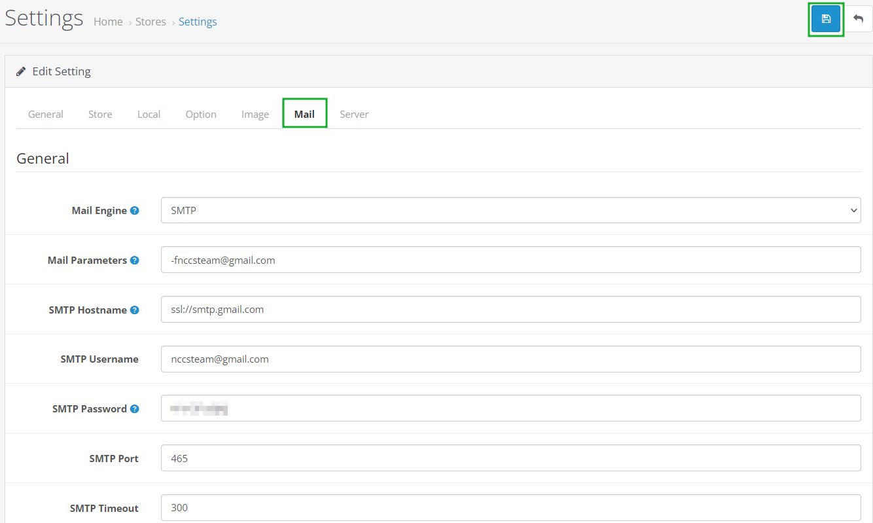This screenshot has height=523, width=873.
Task: Open the Stores breadcrumb link
Action: 151,22
